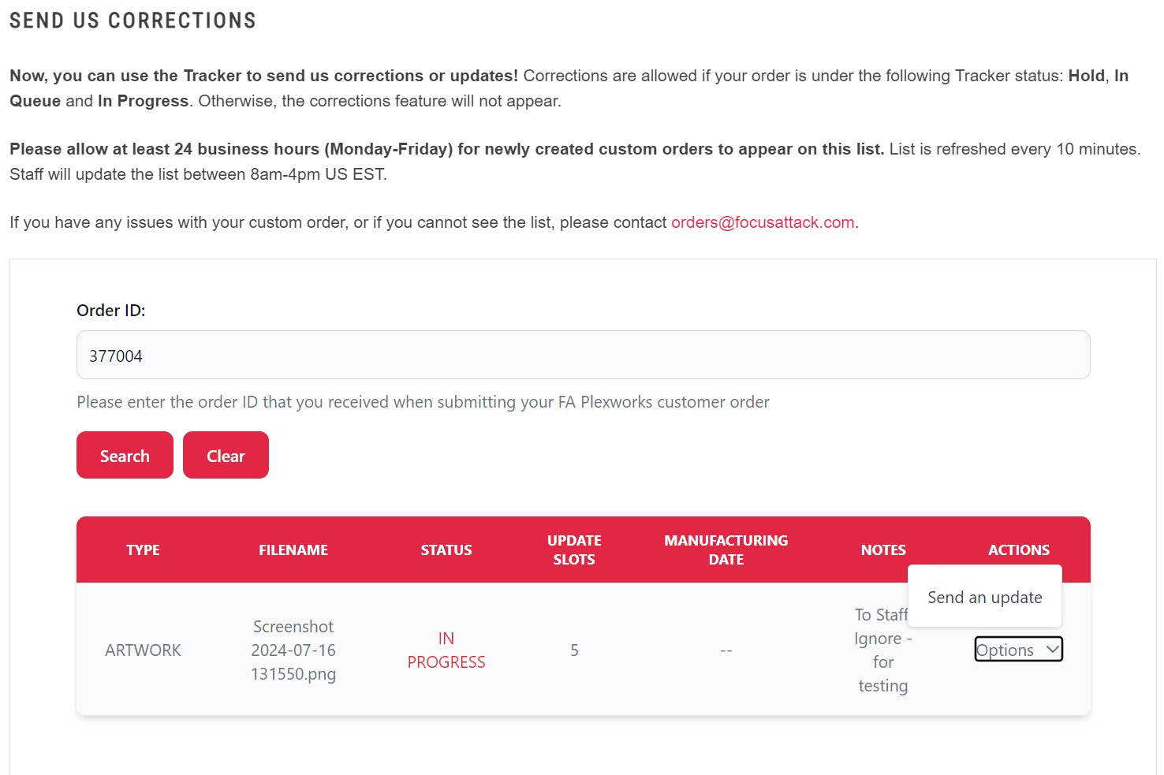Image resolution: width=1164 pixels, height=775 pixels.
Task: Select the IN PROGRESS status text
Action: click(x=446, y=650)
